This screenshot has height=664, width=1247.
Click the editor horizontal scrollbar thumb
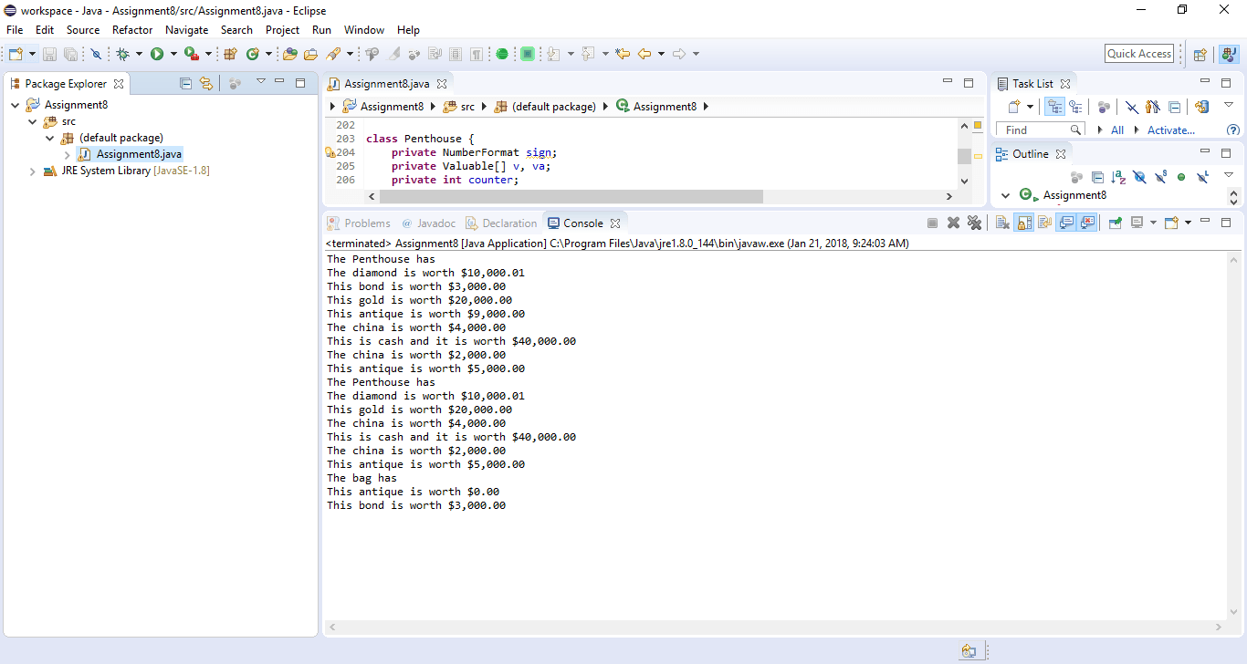(x=571, y=196)
